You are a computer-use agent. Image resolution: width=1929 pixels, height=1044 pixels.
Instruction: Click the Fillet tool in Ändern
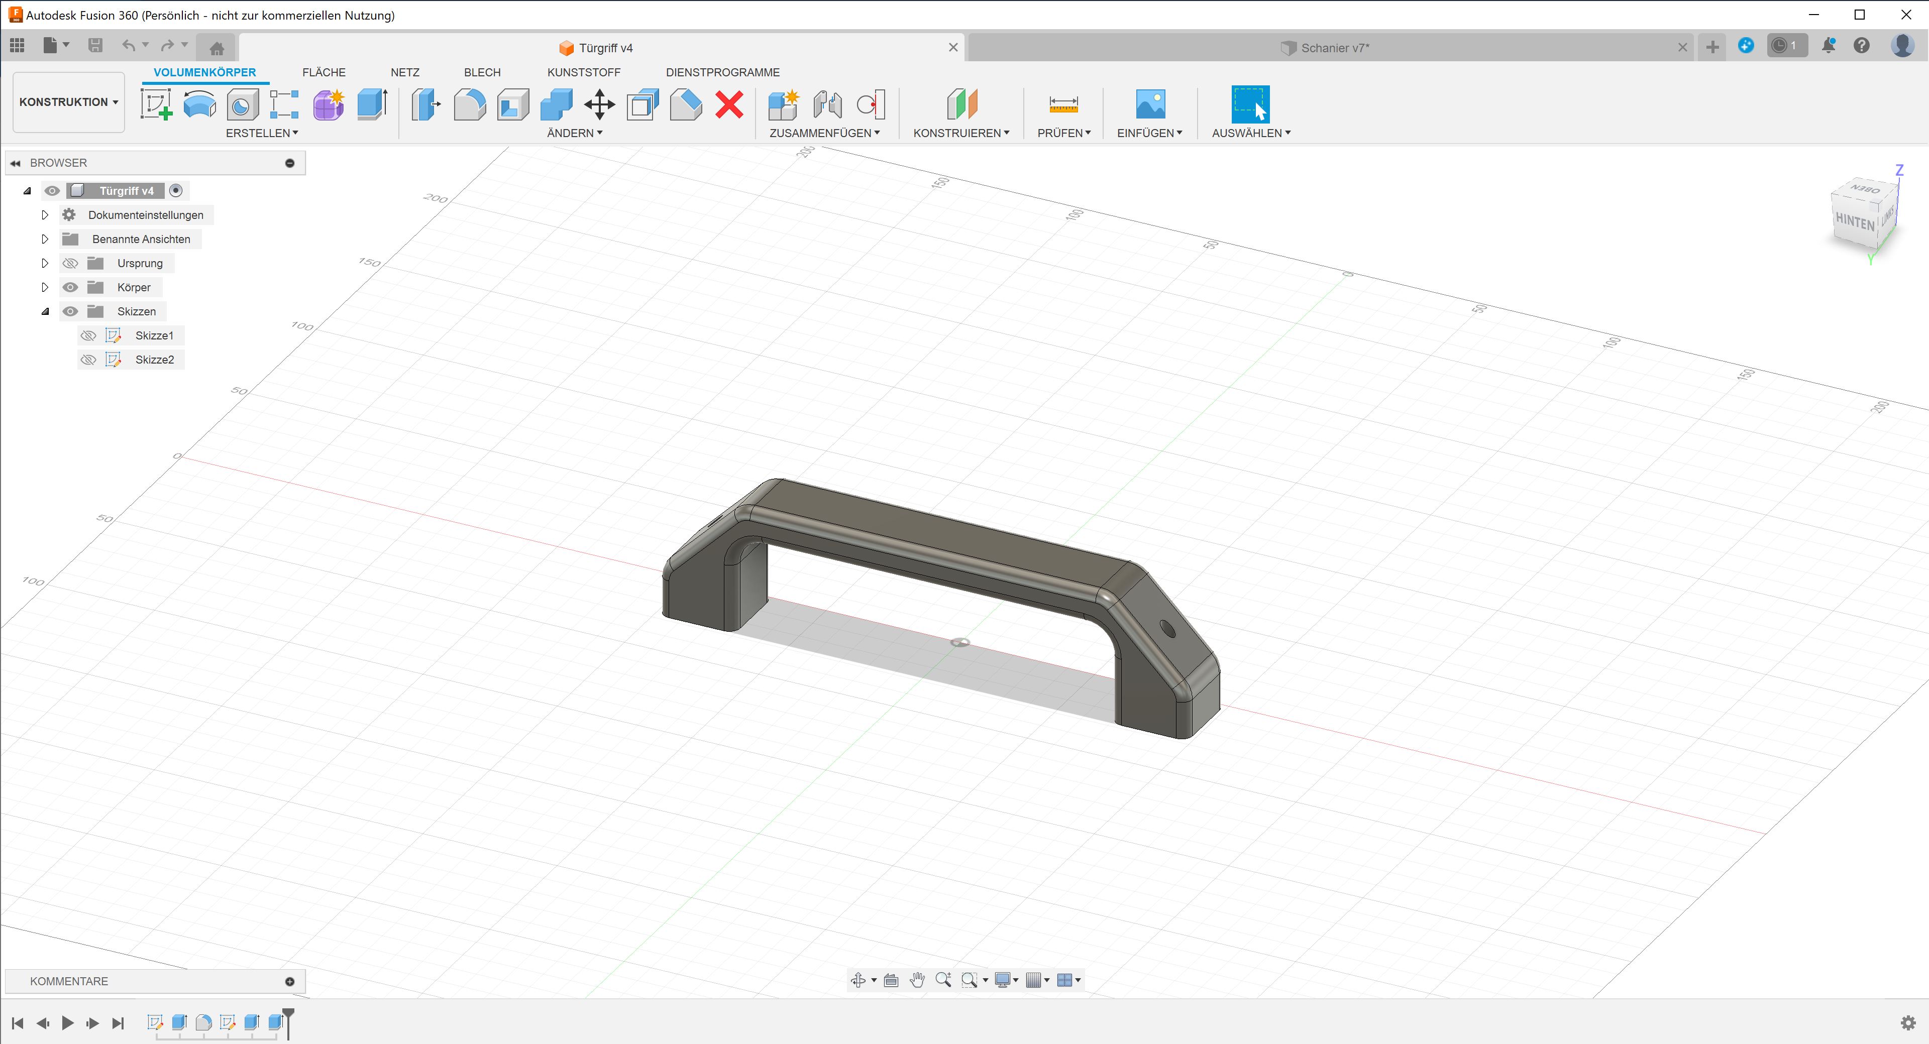click(470, 104)
